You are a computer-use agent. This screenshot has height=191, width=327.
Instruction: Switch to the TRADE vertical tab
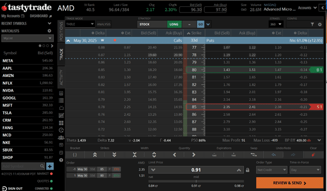[x=61, y=54]
